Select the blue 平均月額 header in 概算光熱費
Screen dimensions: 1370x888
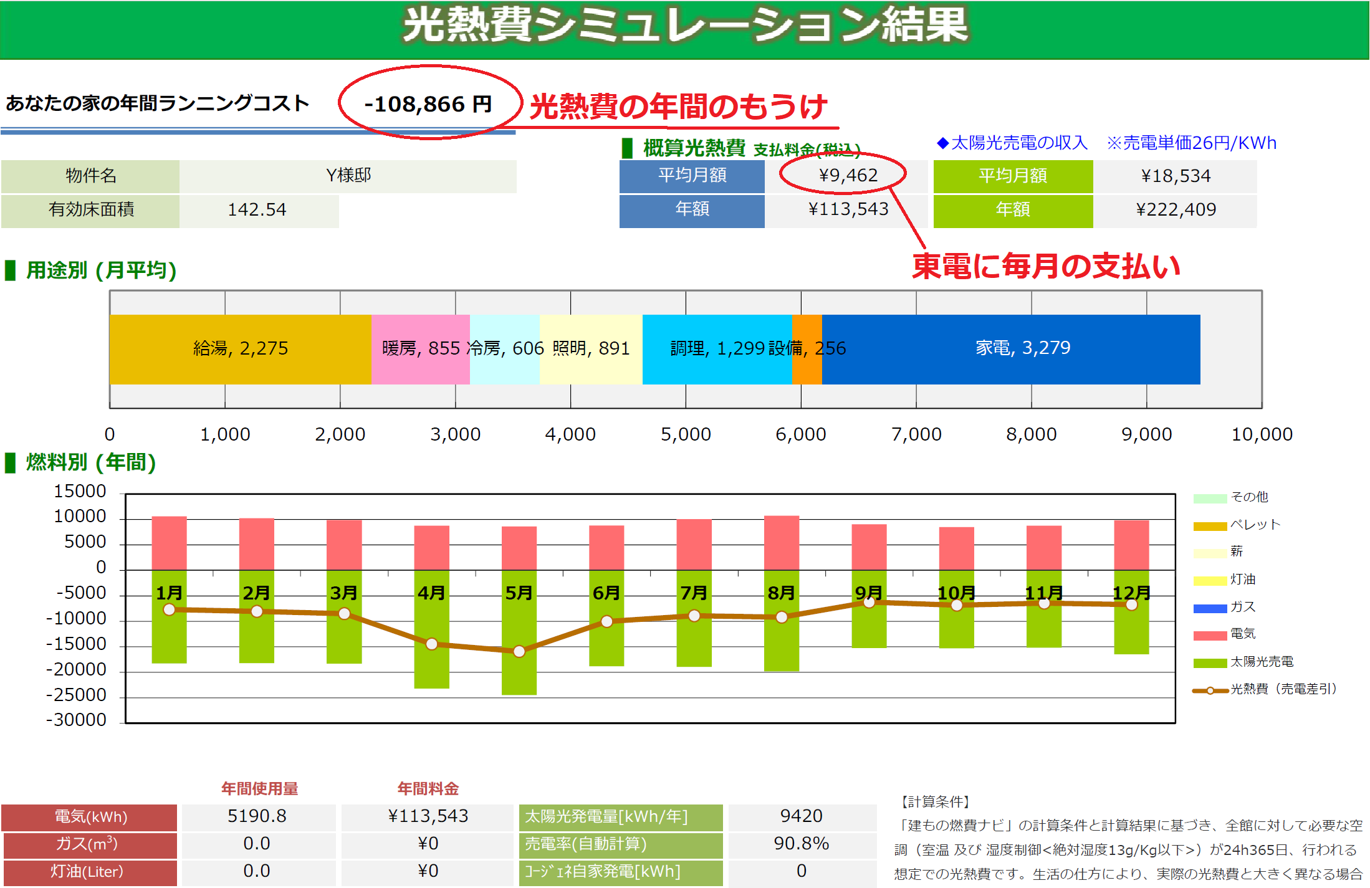pyautogui.click(x=692, y=176)
